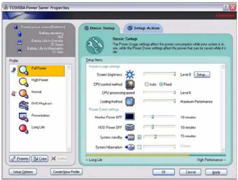Adjust the HDD Power OFF slider

[x=160, y=127]
